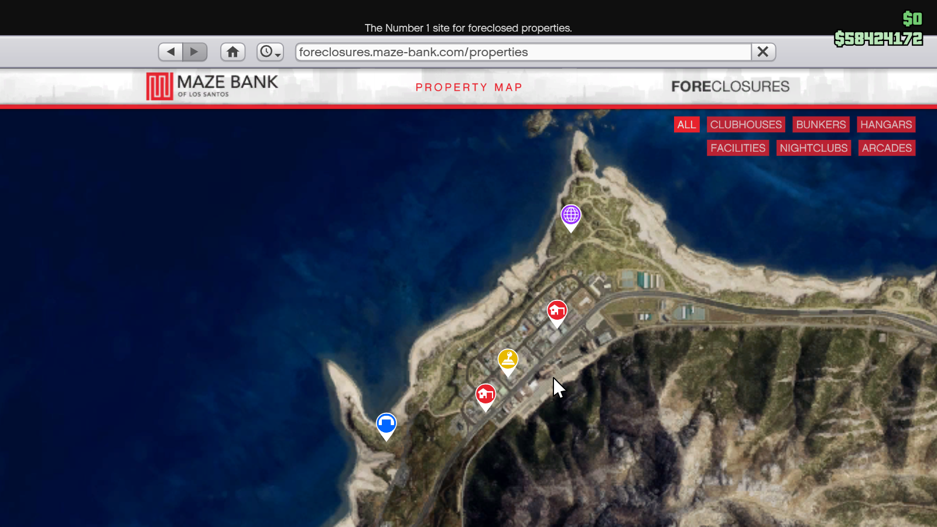Go back with the browser back arrow

point(170,52)
